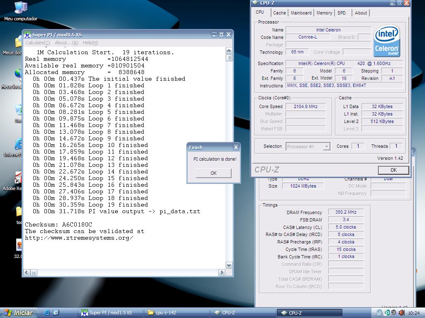Click the L1 Data 32 KBytes field
Screen dimensions: 425x318
pos(382,106)
